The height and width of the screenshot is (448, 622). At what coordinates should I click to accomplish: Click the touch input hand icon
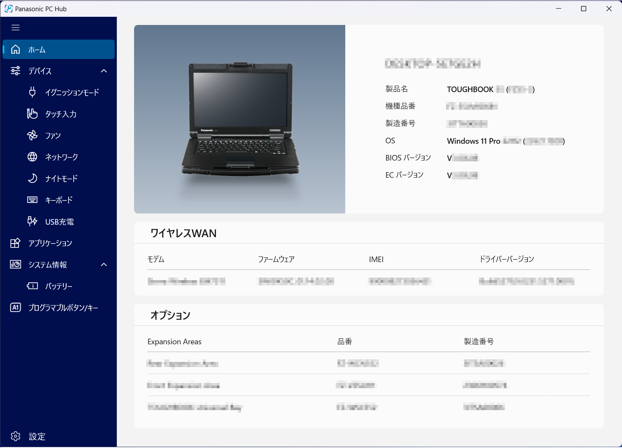pos(32,114)
